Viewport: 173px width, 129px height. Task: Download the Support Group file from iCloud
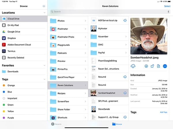coord(125,117)
